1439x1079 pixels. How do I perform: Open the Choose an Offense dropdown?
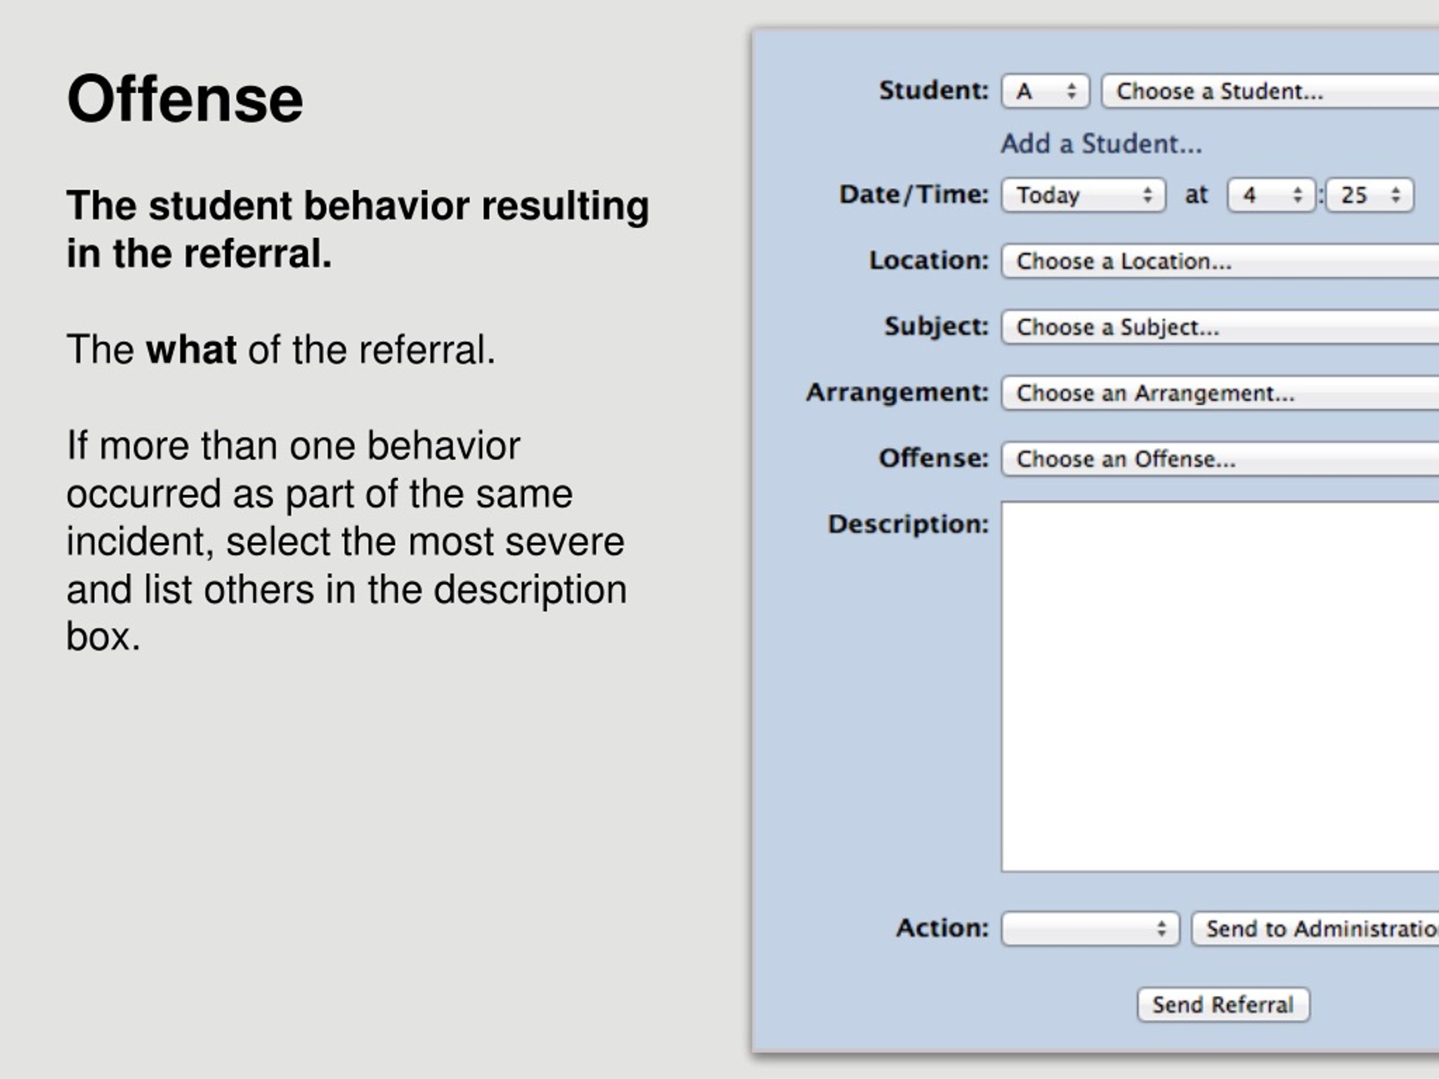click(1220, 459)
